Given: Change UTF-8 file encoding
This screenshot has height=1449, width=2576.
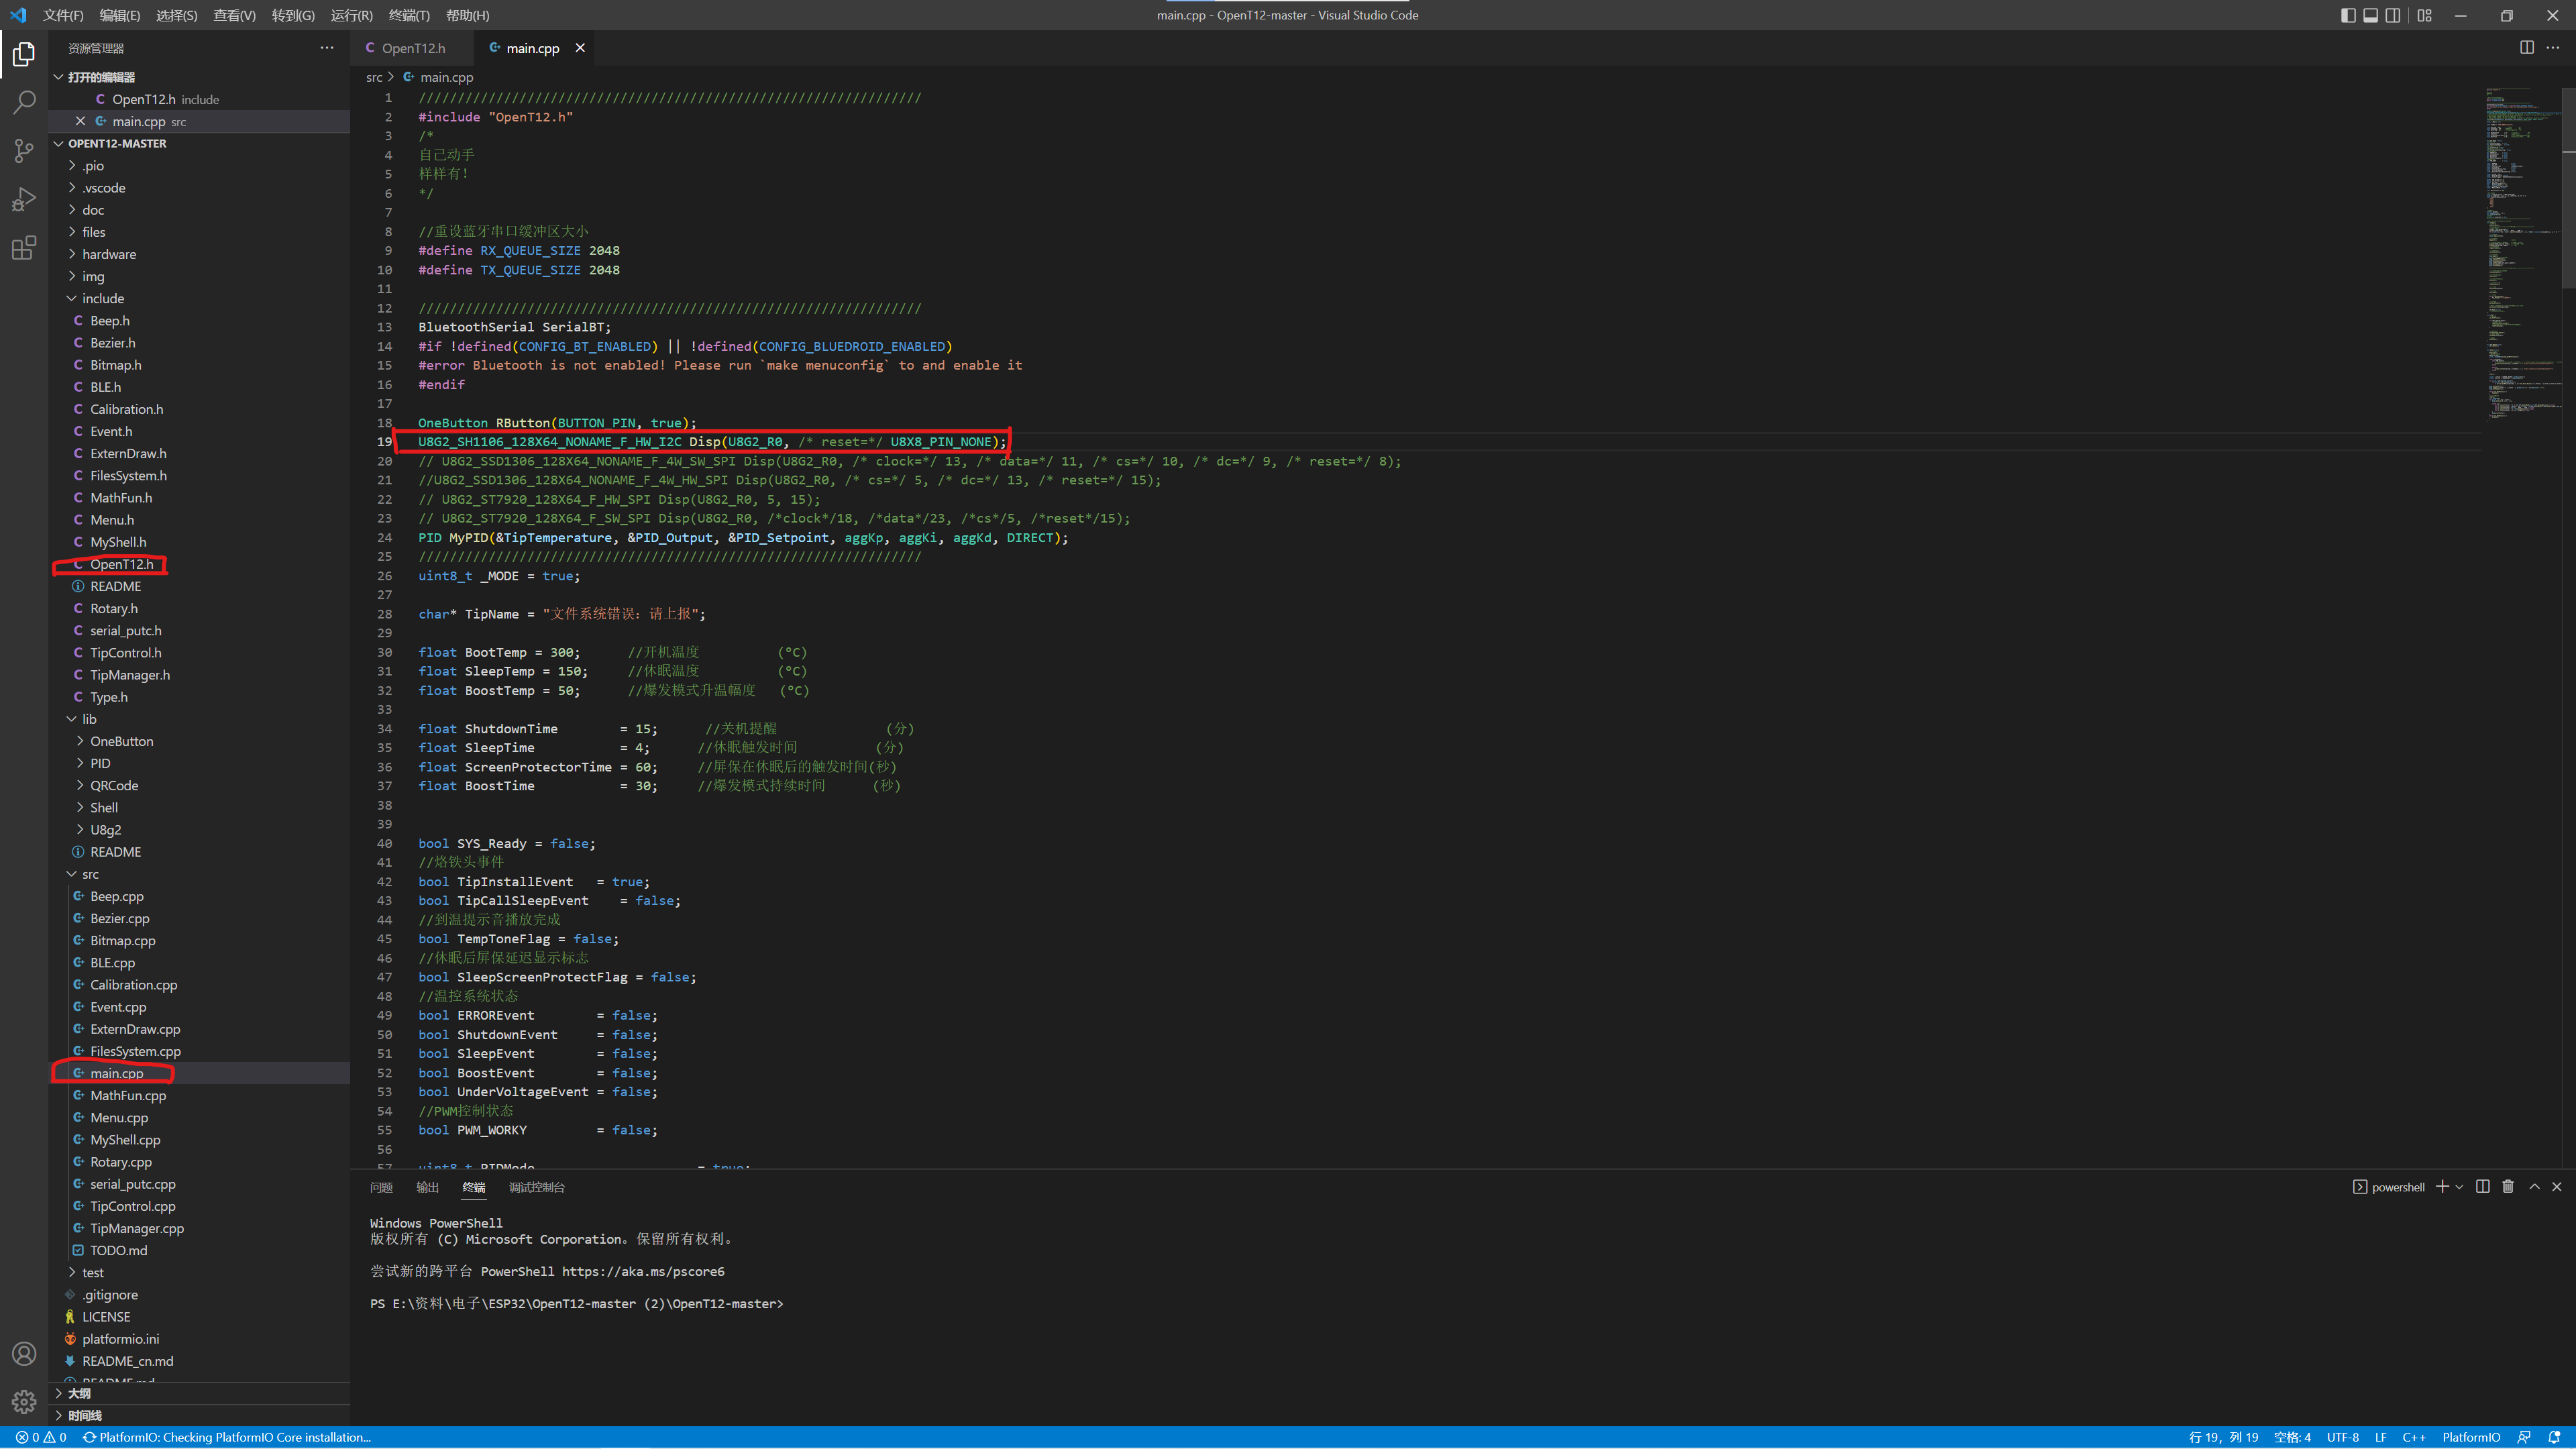Looking at the screenshot, I should (x=2343, y=1437).
